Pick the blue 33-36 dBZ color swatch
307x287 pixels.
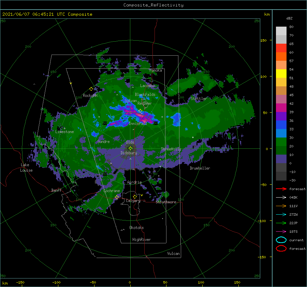[x=281, y=125]
